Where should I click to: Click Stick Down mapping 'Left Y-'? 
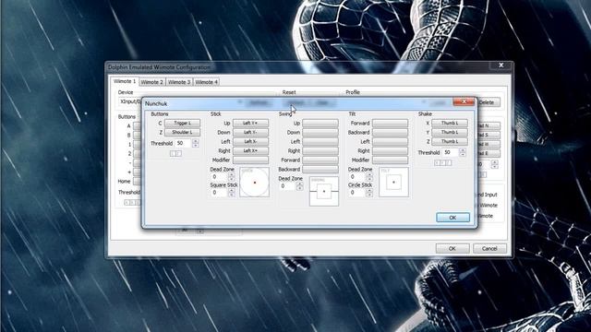tap(250, 133)
